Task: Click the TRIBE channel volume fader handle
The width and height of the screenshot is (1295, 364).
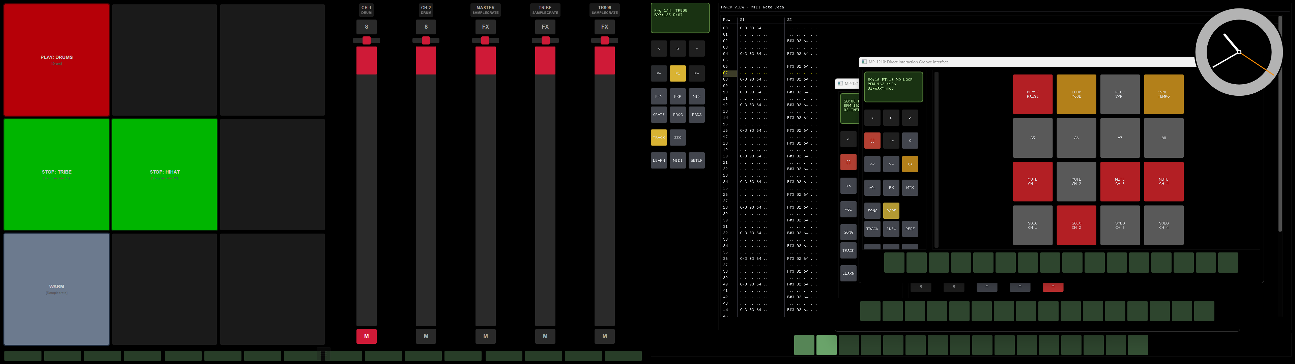Action: point(545,41)
